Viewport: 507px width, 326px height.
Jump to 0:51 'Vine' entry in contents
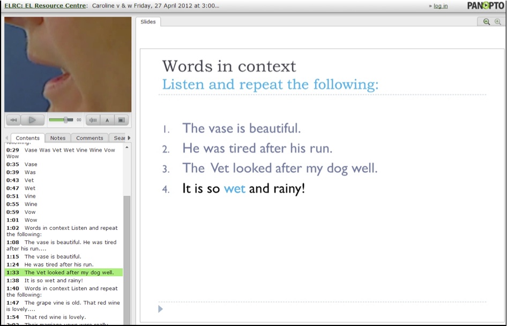[x=30, y=196]
